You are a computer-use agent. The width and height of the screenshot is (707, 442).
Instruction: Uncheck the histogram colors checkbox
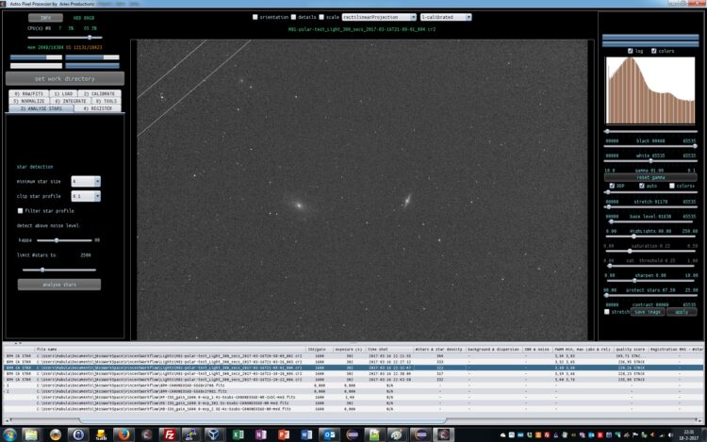[654, 51]
